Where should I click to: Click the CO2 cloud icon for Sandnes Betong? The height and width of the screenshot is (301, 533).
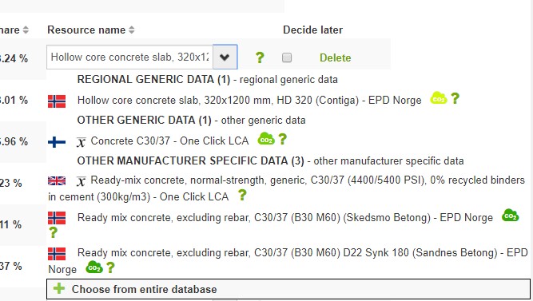click(x=93, y=267)
